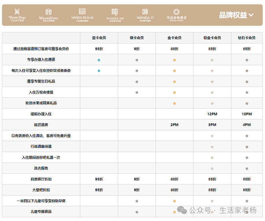Toggle the 金卡会员 welcome fruit benefit dot
This screenshot has width=265, height=221.
click(174, 103)
